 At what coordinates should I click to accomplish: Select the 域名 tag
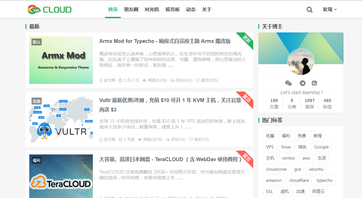tap(302, 147)
